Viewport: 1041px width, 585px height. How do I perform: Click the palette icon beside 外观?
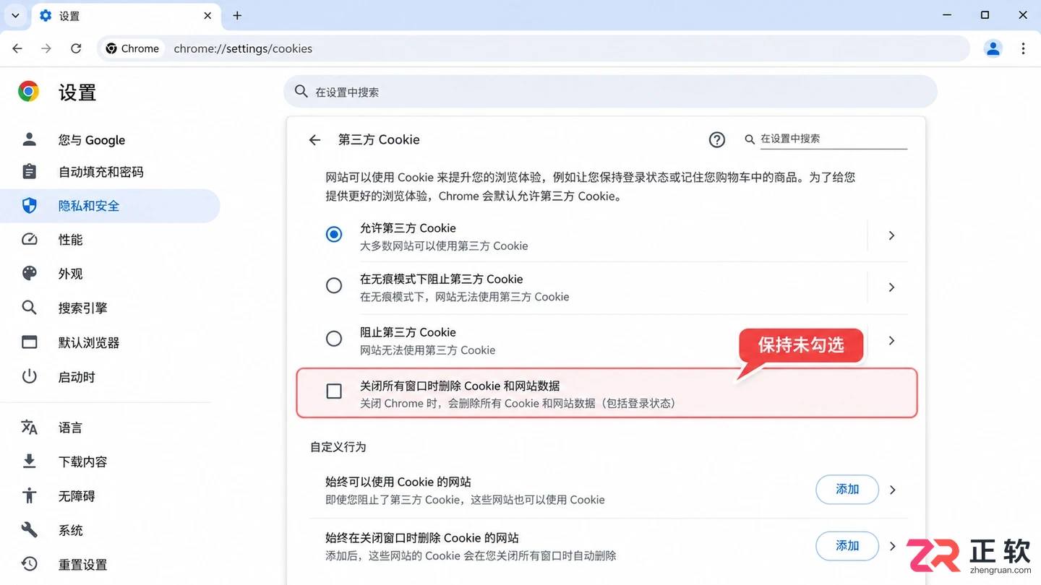coord(29,273)
